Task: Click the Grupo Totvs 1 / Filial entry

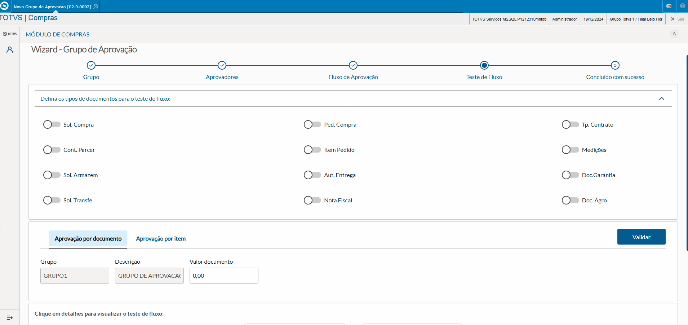Action: [636, 19]
